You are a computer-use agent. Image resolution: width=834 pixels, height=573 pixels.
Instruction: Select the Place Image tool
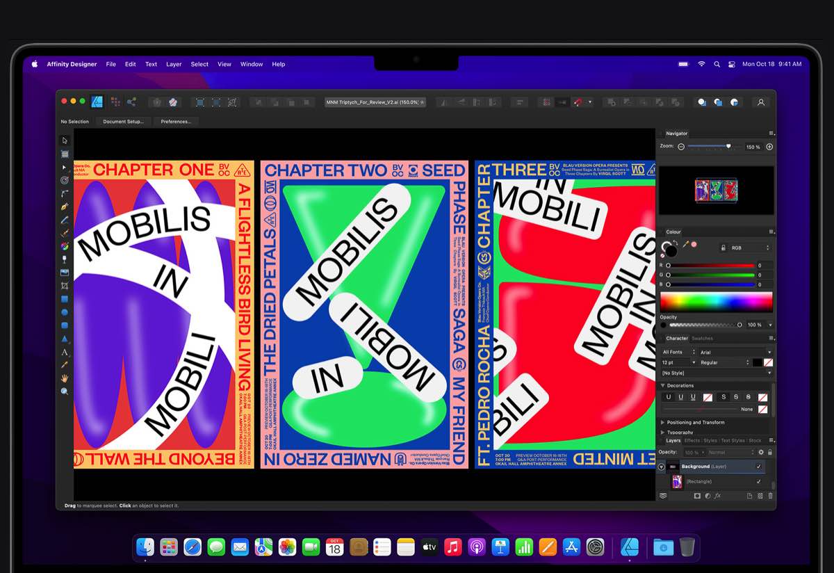click(65, 273)
